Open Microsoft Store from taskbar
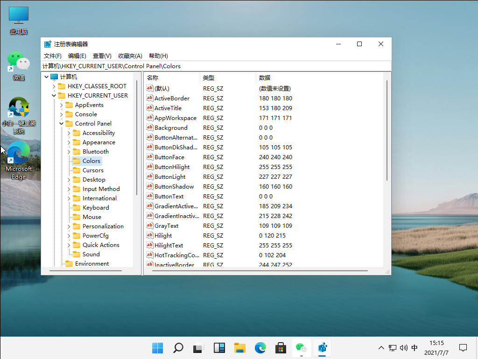 [x=281, y=348]
